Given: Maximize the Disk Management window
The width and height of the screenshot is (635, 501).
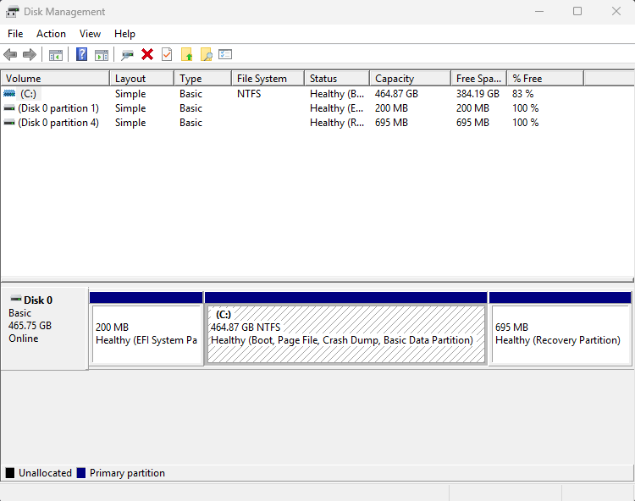Looking at the screenshot, I should click(577, 11).
